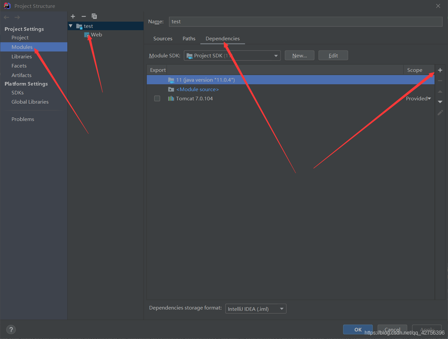Open Libraries settings
Viewport: 448px width, 339px height.
pos(22,57)
